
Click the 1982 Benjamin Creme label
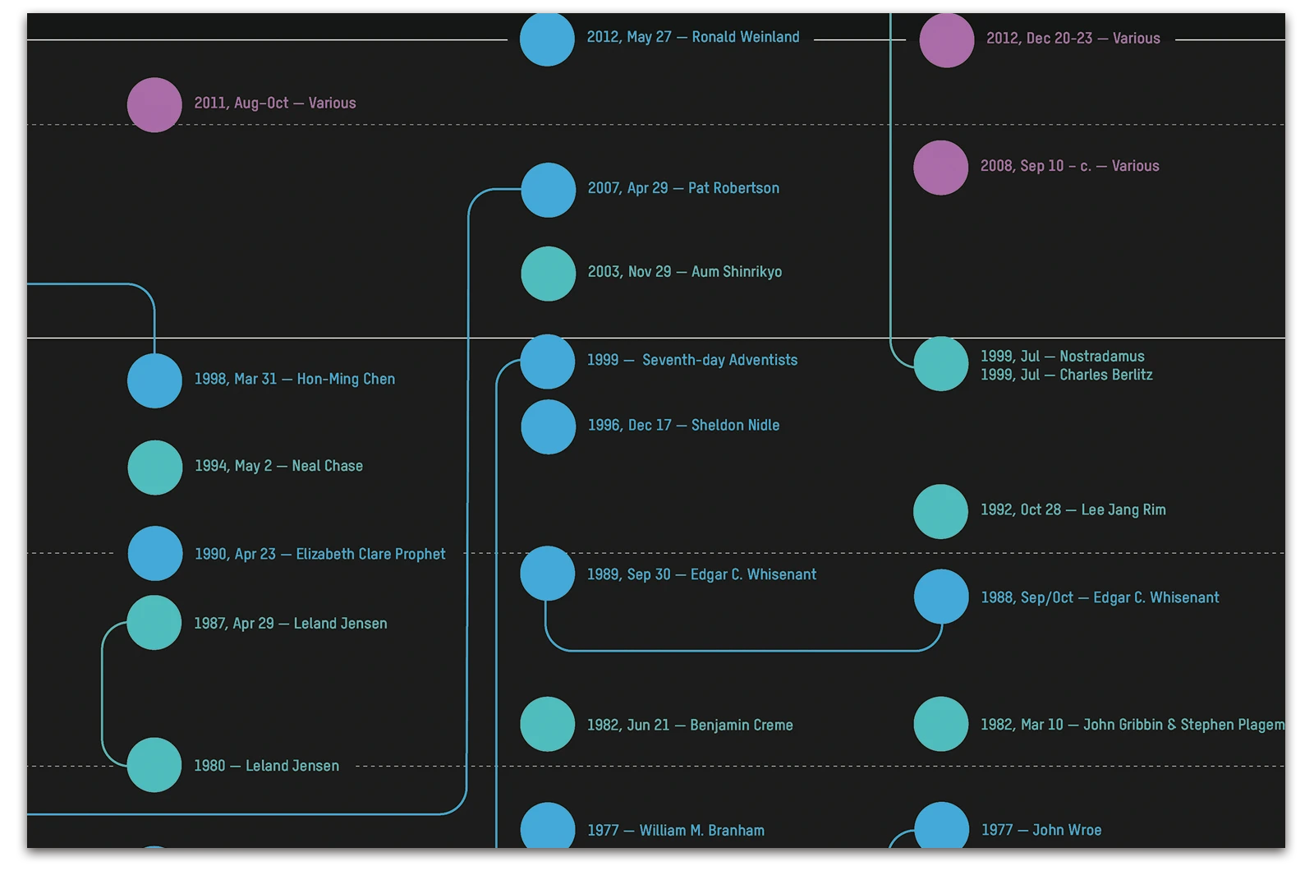coord(691,726)
